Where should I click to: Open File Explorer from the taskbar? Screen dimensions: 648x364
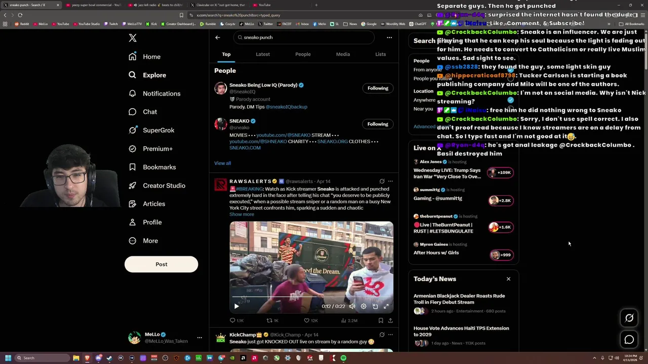tap(76, 358)
